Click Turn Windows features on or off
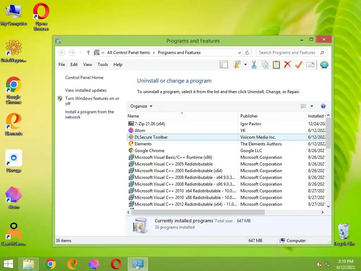The height and width of the screenshot is (271, 361). 92,101
